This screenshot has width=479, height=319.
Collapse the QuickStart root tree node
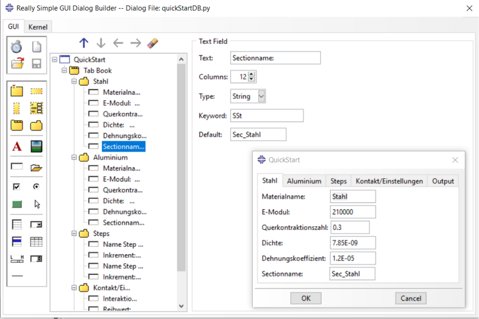[55, 60]
